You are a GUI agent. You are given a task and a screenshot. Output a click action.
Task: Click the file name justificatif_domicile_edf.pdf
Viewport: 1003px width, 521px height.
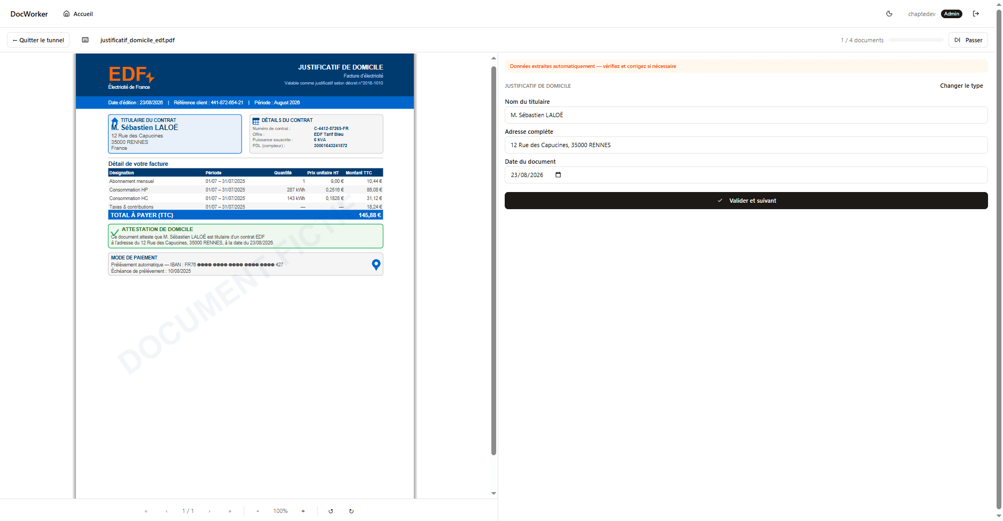137,40
